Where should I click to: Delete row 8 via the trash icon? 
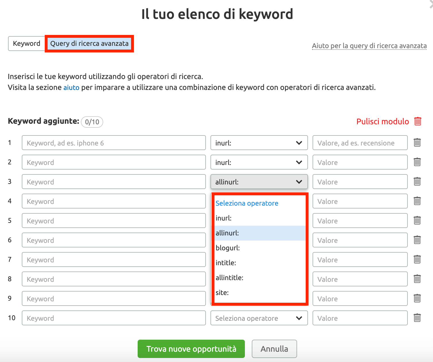tap(417, 279)
